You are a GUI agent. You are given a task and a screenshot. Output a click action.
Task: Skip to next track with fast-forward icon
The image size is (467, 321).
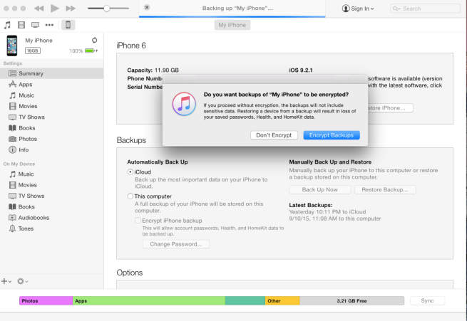pos(71,9)
